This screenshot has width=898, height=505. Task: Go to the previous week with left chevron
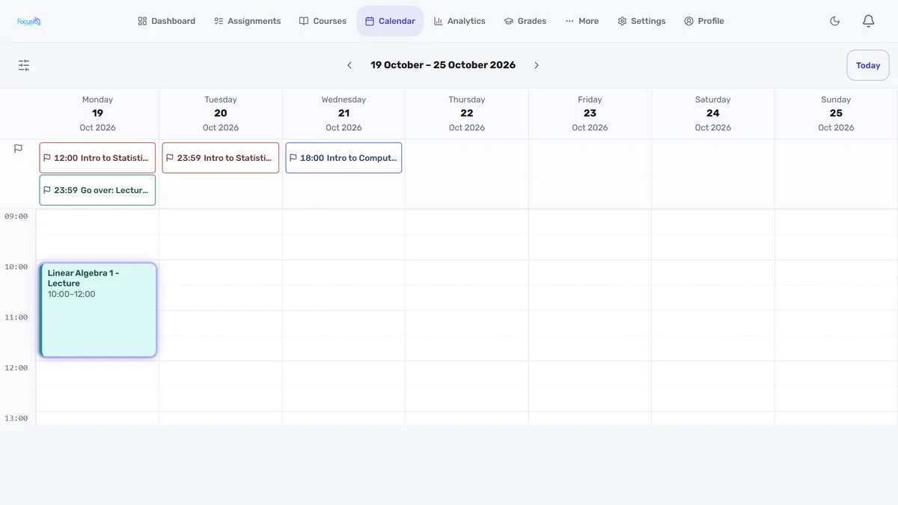[349, 65]
